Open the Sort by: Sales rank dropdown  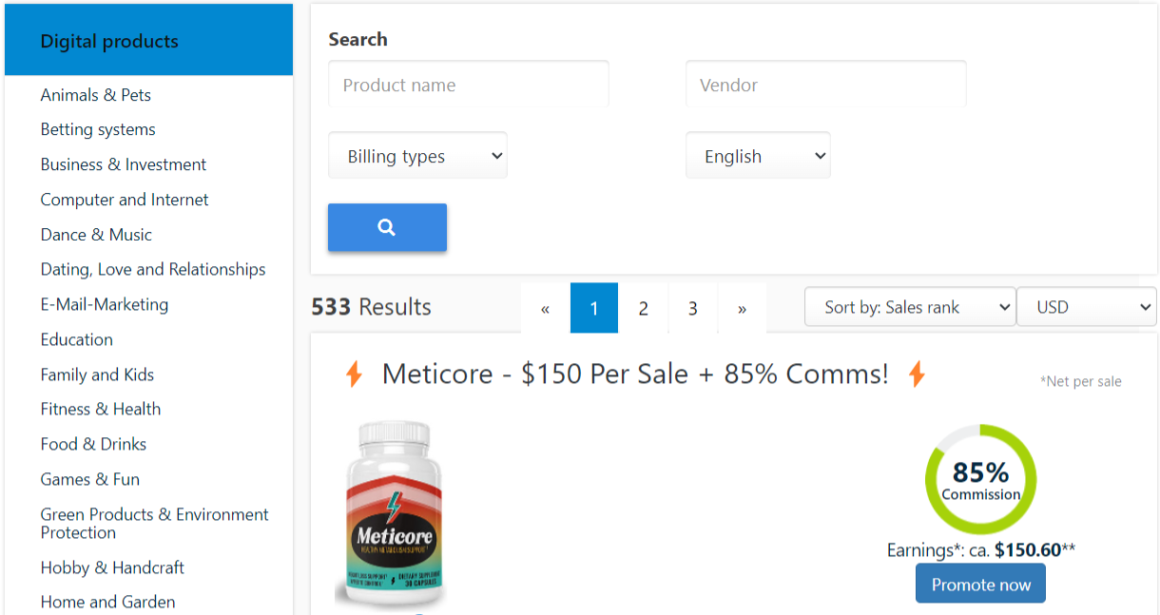[910, 307]
